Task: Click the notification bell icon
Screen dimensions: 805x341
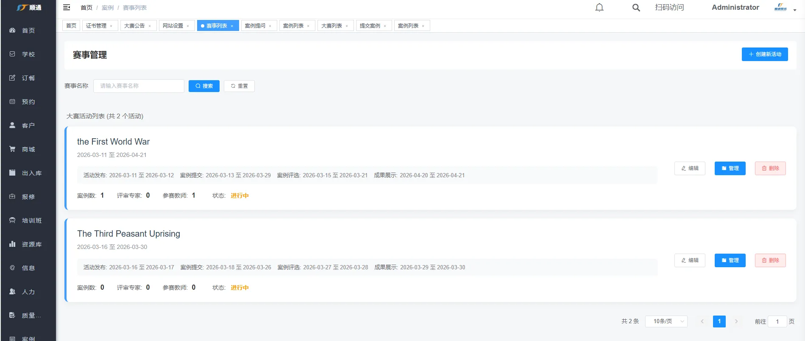Action: click(x=599, y=8)
